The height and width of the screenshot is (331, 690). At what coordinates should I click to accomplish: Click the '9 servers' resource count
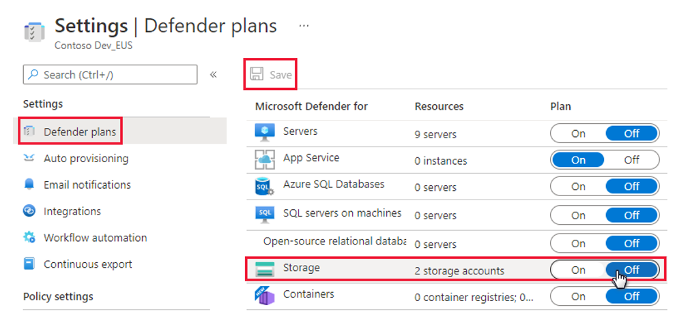pos(435,134)
